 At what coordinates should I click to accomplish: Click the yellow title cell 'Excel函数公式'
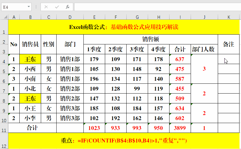[x=124, y=27]
